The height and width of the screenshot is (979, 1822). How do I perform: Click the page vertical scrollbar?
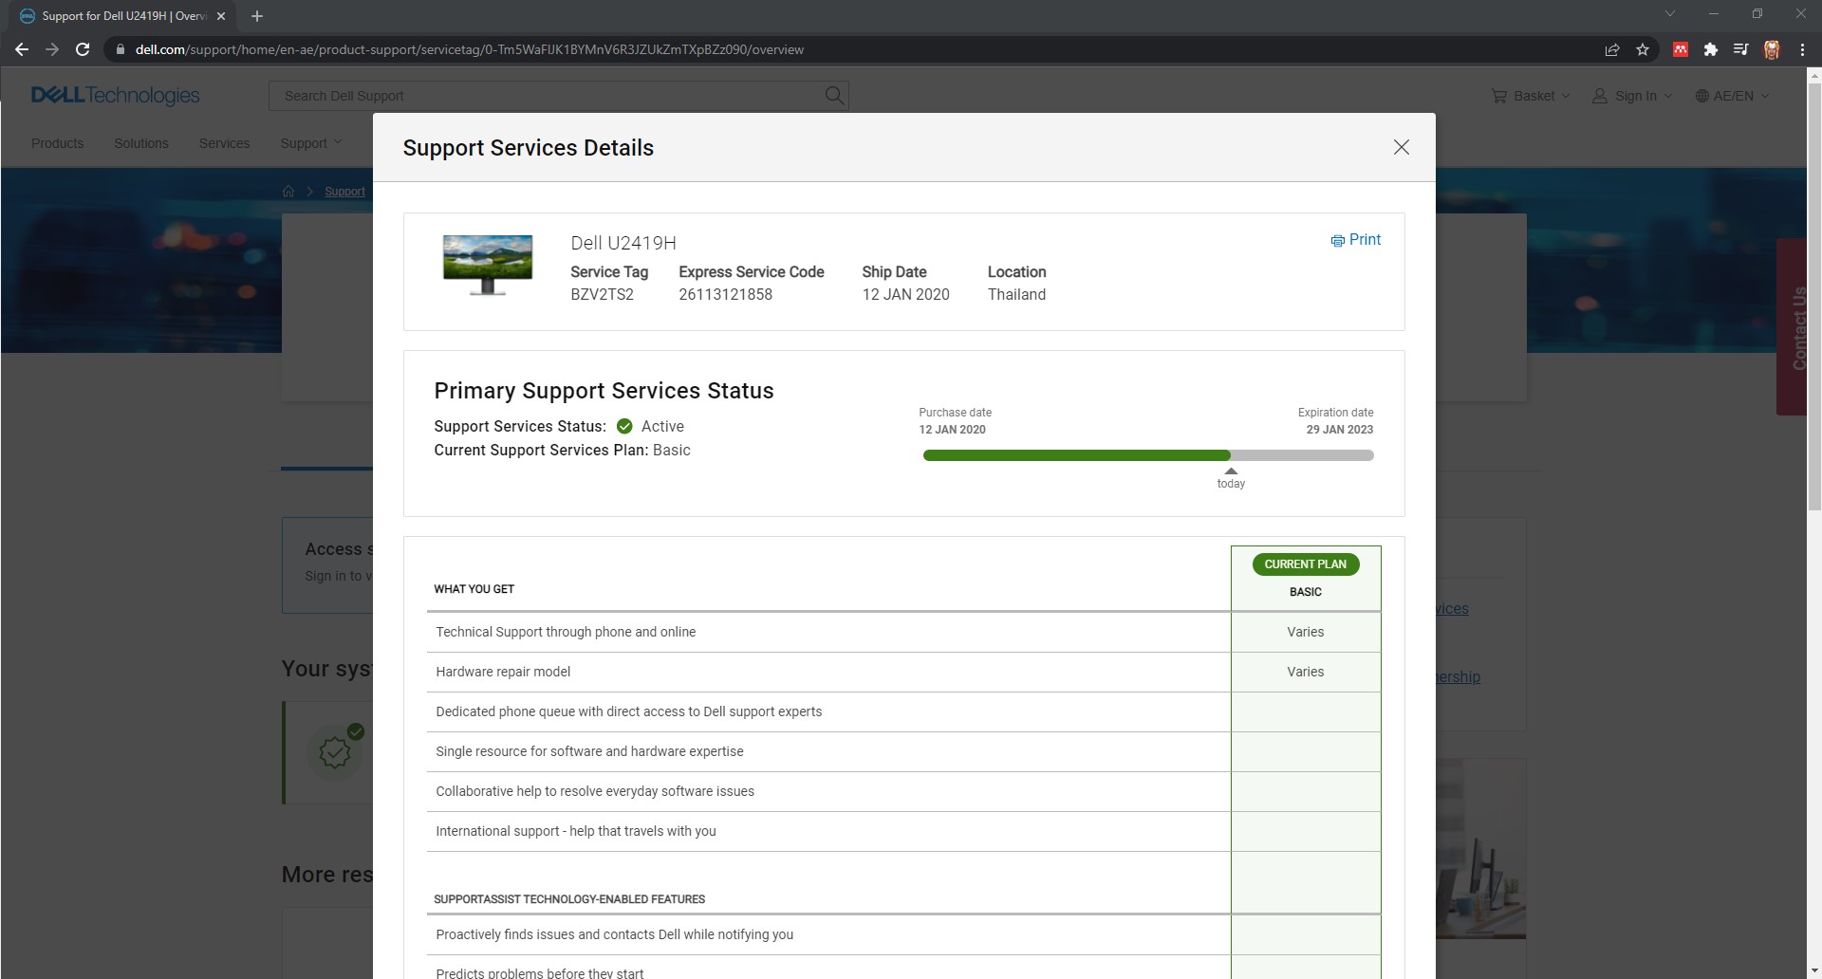(x=1814, y=297)
